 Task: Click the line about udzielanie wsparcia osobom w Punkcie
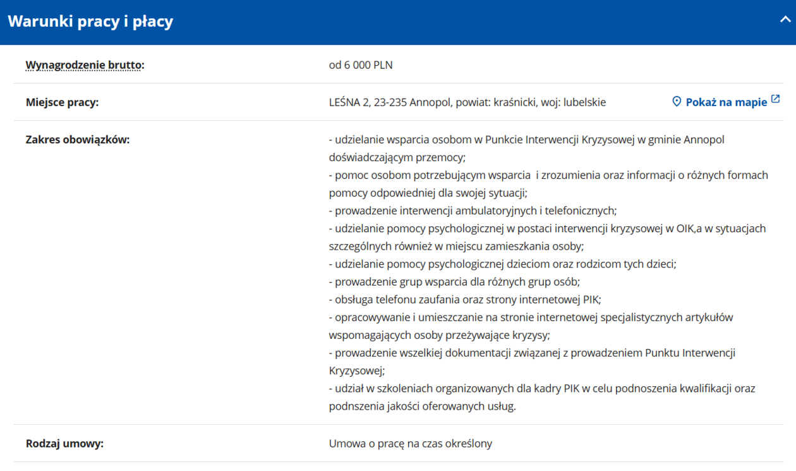(x=526, y=140)
